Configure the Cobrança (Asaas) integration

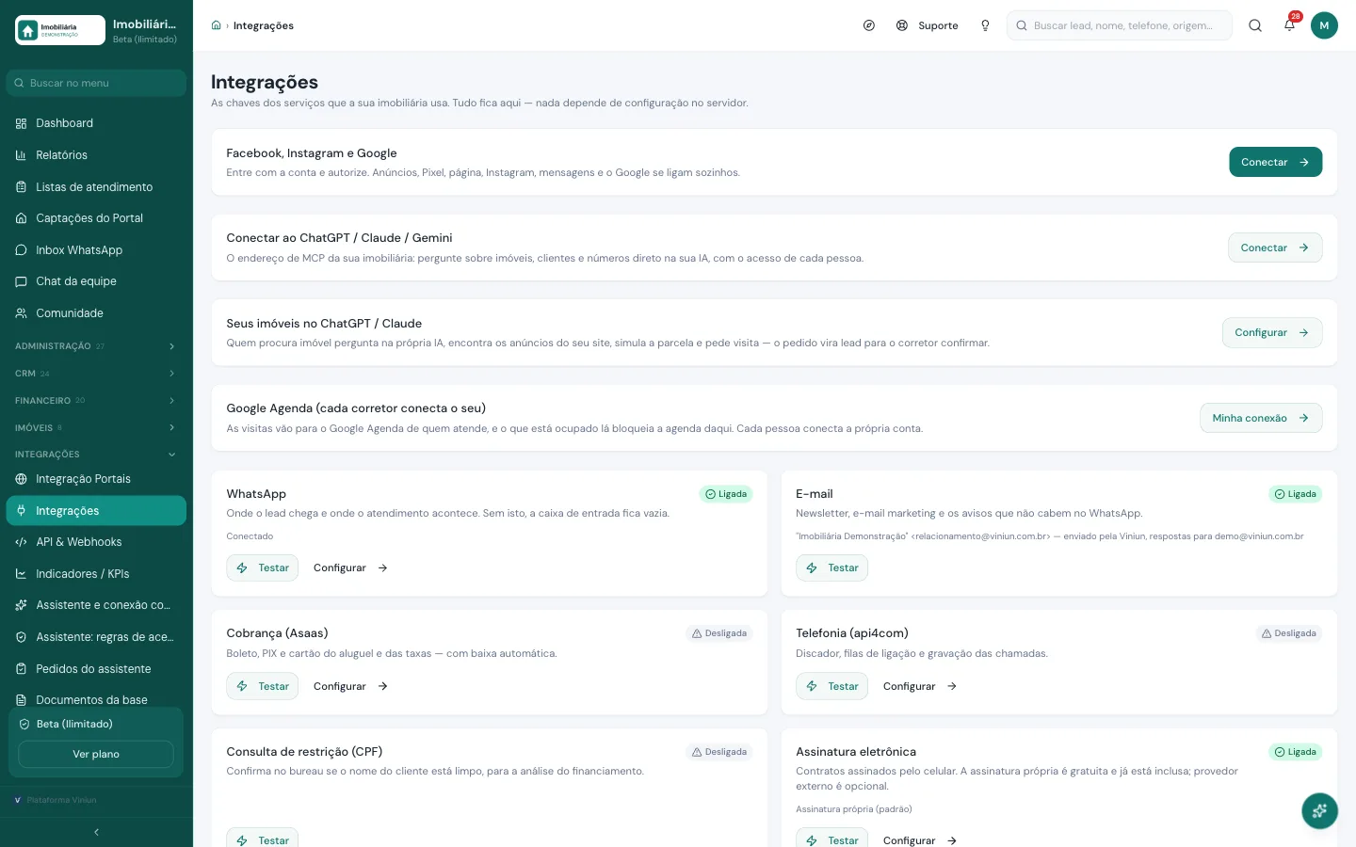pyautogui.click(x=350, y=686)
